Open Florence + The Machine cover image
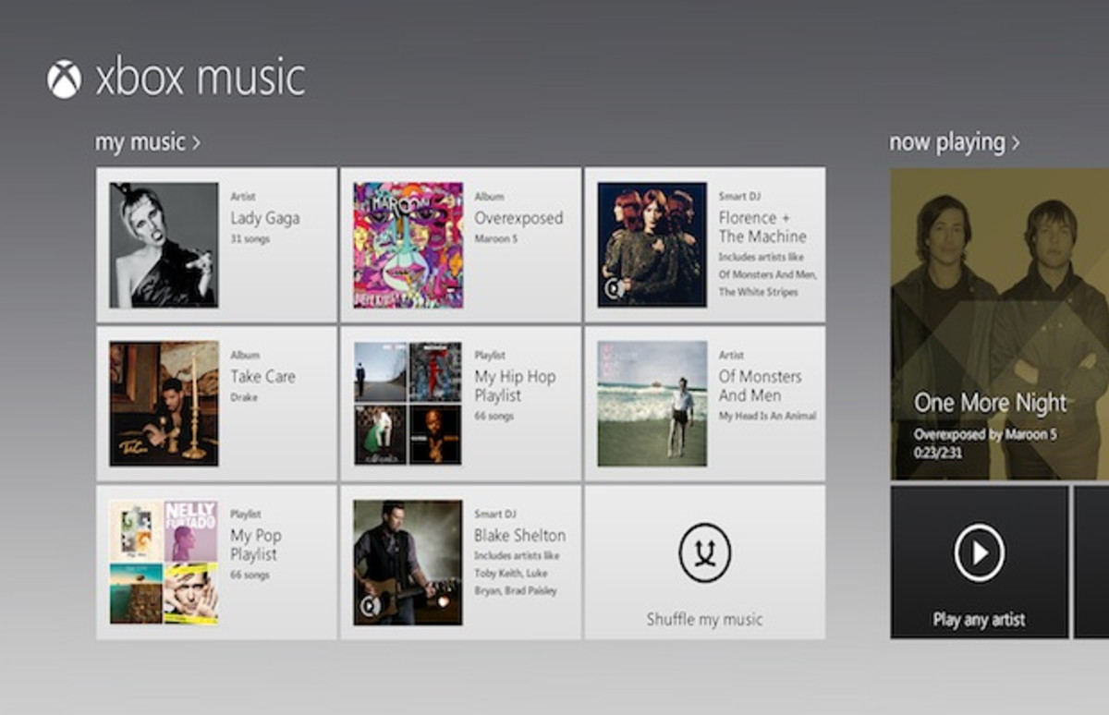 pyautogui.click(x=652, y=245)
